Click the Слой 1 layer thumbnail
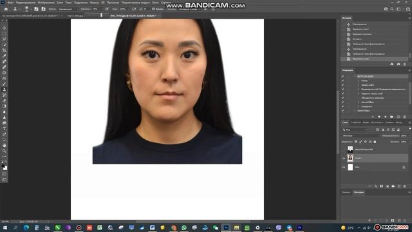The height and width of the screenshot is (232, 412). 350,159
